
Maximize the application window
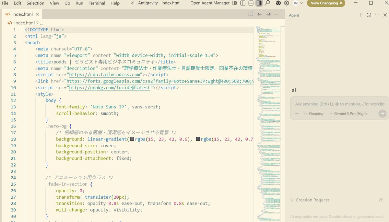click(x=371, y=3)
